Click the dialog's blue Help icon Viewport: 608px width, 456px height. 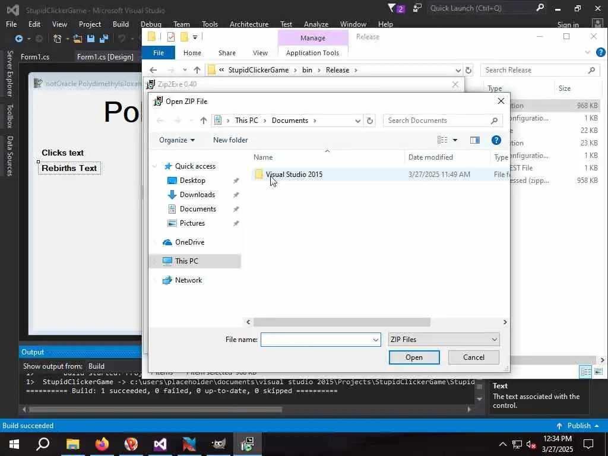(x=496, y=140)
